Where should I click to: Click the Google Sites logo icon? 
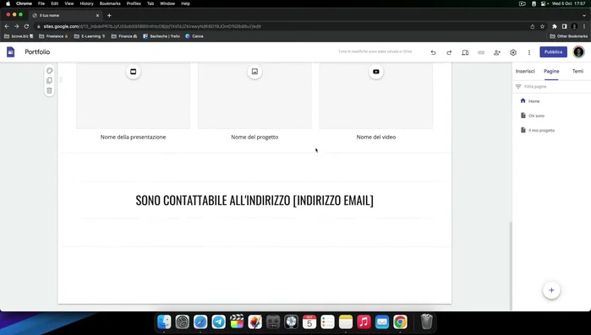10,51
